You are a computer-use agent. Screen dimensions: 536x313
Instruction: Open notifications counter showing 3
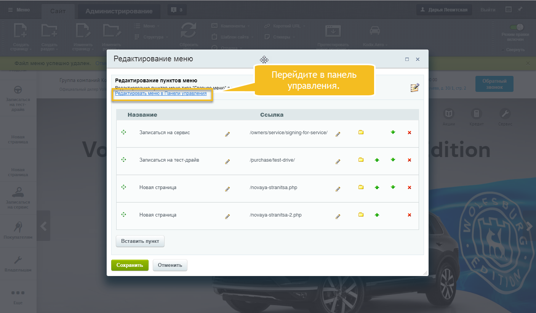click(177, 10)
